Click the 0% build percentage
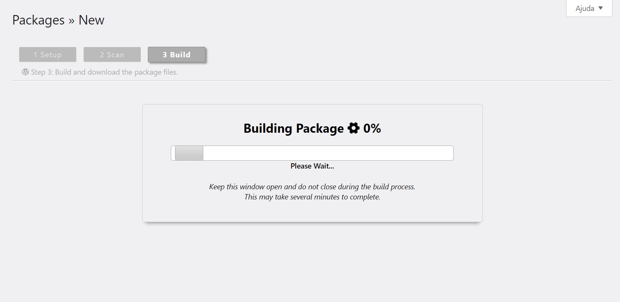Screen dimensions: 620x302 372,128
